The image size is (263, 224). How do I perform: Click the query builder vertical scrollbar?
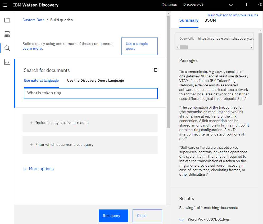click(168, 72)
